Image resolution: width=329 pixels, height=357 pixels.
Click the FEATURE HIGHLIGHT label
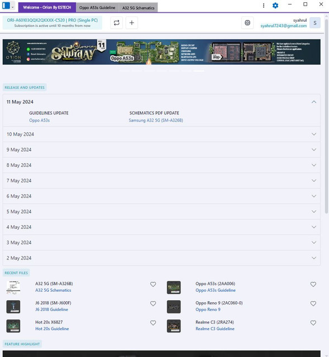point(22,344)
